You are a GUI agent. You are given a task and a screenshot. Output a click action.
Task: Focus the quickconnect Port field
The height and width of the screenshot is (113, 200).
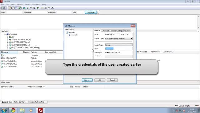[81, 13]
